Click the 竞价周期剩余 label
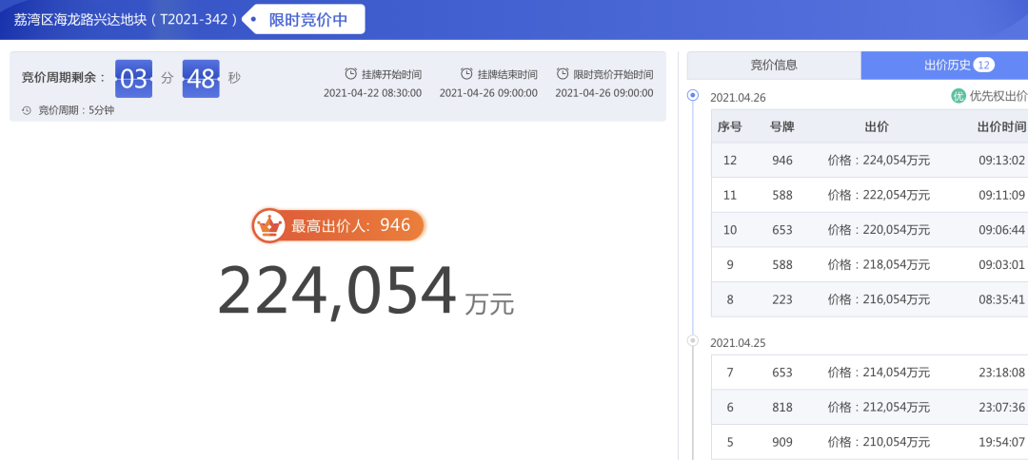 point(64,77)
